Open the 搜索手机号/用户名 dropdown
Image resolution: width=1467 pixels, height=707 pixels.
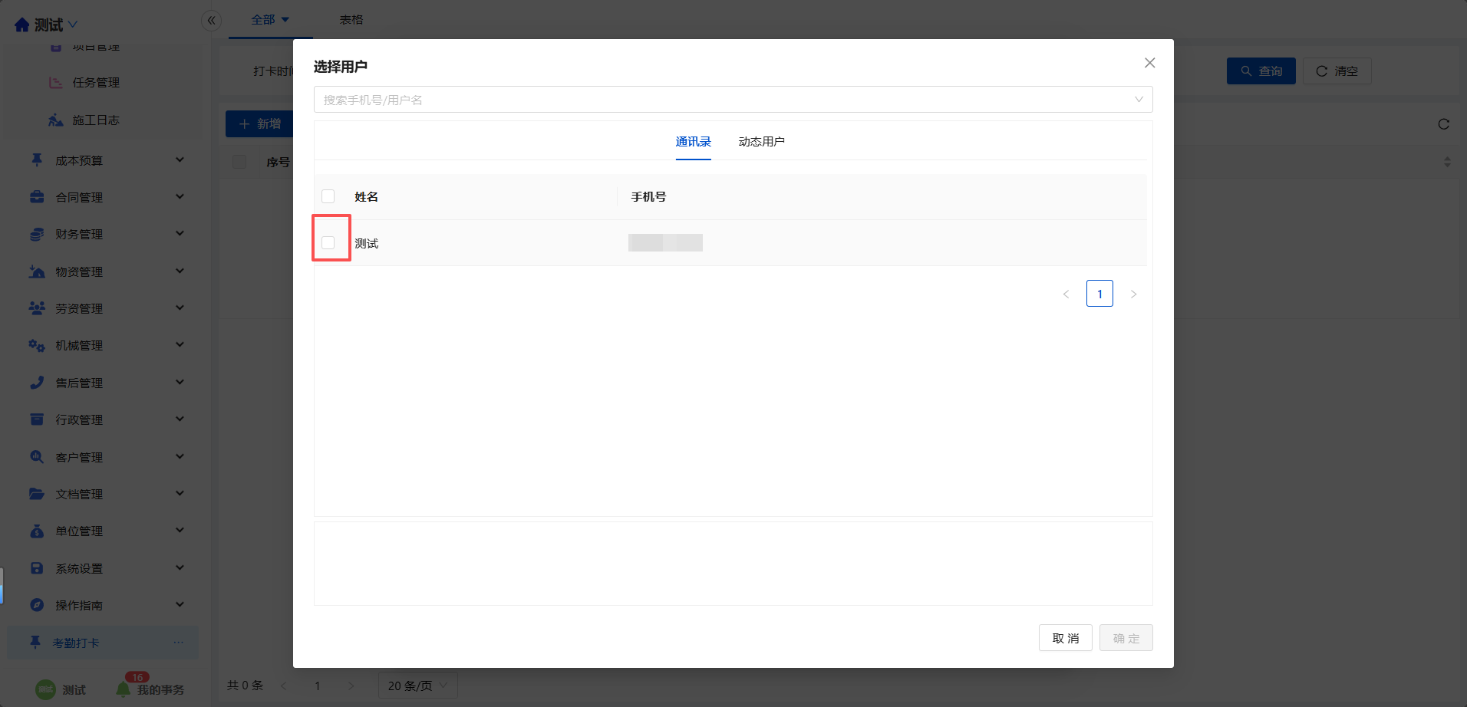[733, 100]
